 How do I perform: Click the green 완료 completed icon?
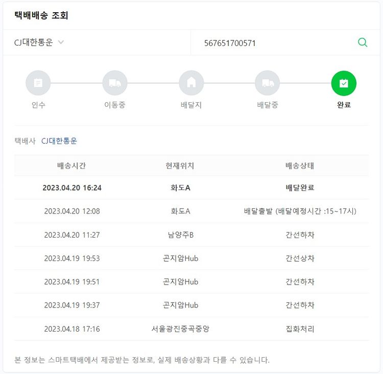pyautogui.click(x=344, y=83)
